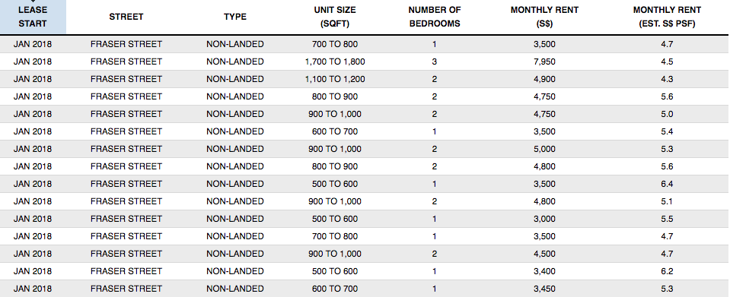The width and height of the screenshot is (730, 297).
Task: Select the row with 7,950 monthly rent
Action: pyautogui.click(x=365, y=62)
